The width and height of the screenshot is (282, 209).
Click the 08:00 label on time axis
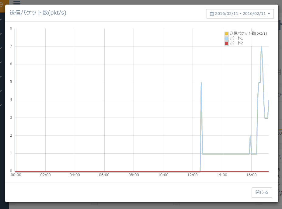(x=134, y=175)
